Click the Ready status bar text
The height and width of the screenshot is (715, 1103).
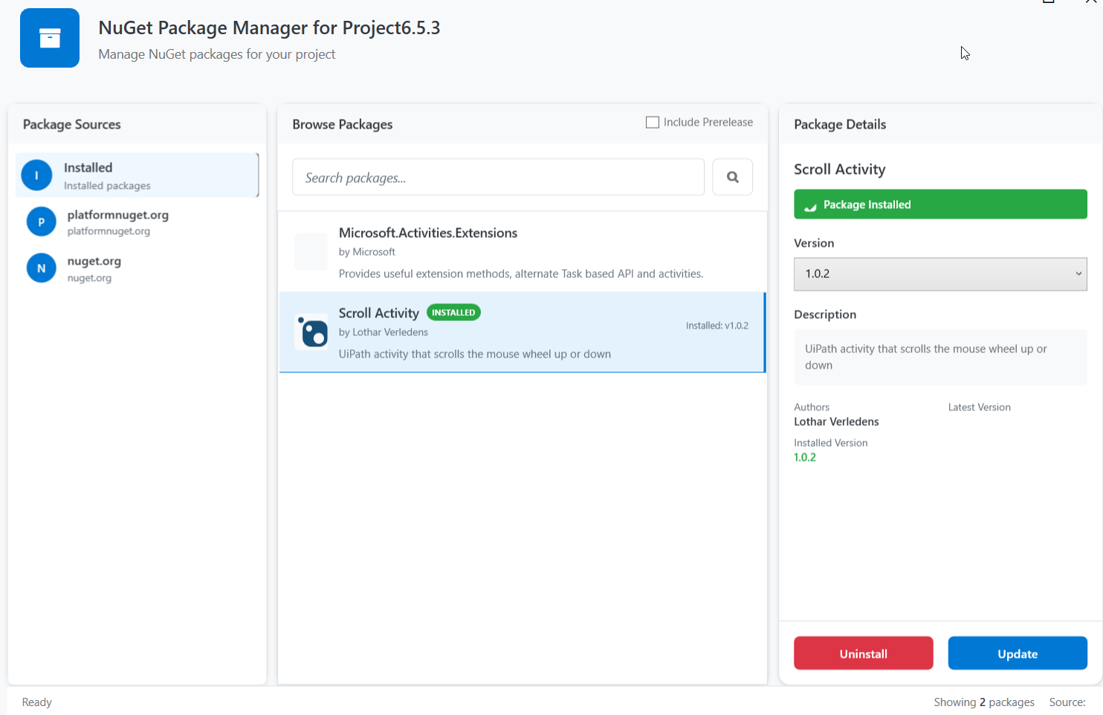(37, 702)
